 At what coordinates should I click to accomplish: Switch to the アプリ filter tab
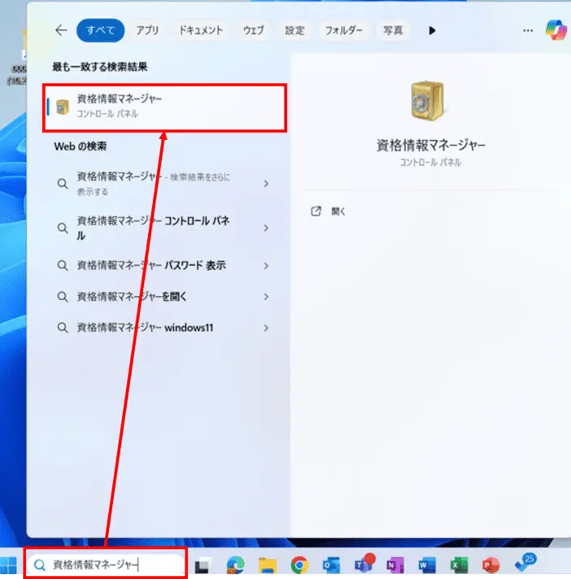point(147,30)
